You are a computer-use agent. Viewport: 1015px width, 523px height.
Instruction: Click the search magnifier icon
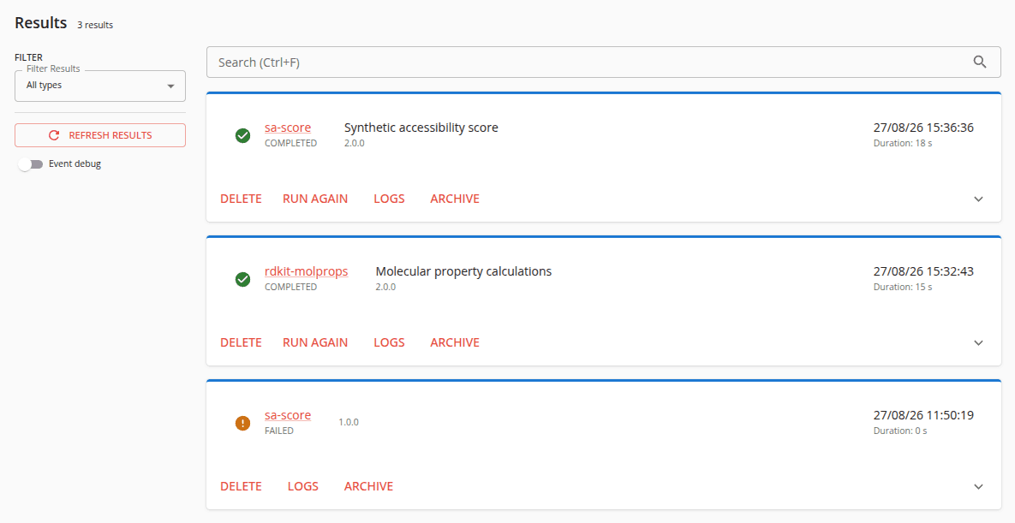pyautogui.click(x=979, y=62)
